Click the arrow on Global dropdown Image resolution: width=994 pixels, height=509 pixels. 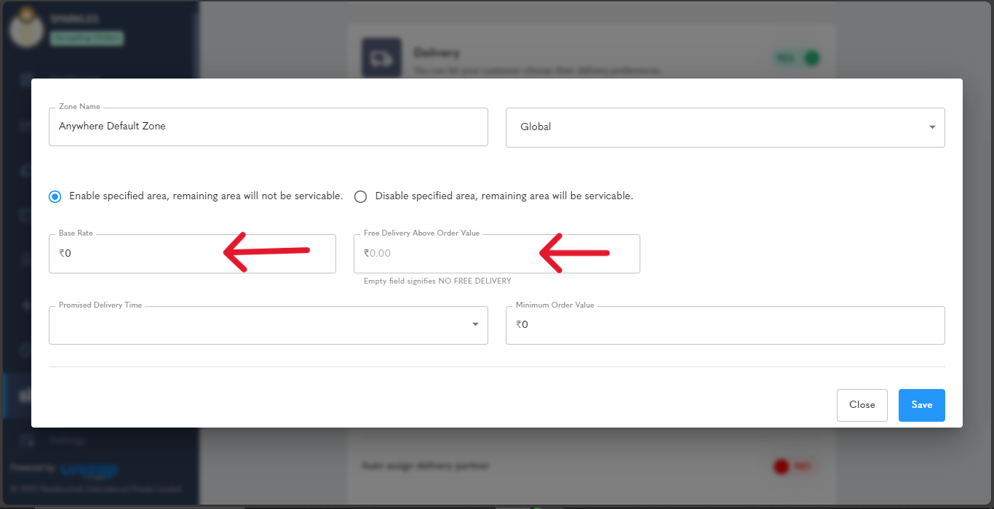[x=932, y=127]
